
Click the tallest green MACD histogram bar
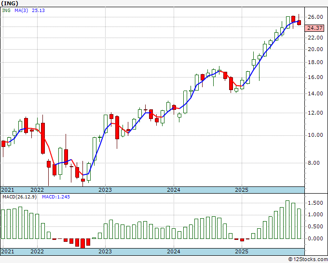287,220
